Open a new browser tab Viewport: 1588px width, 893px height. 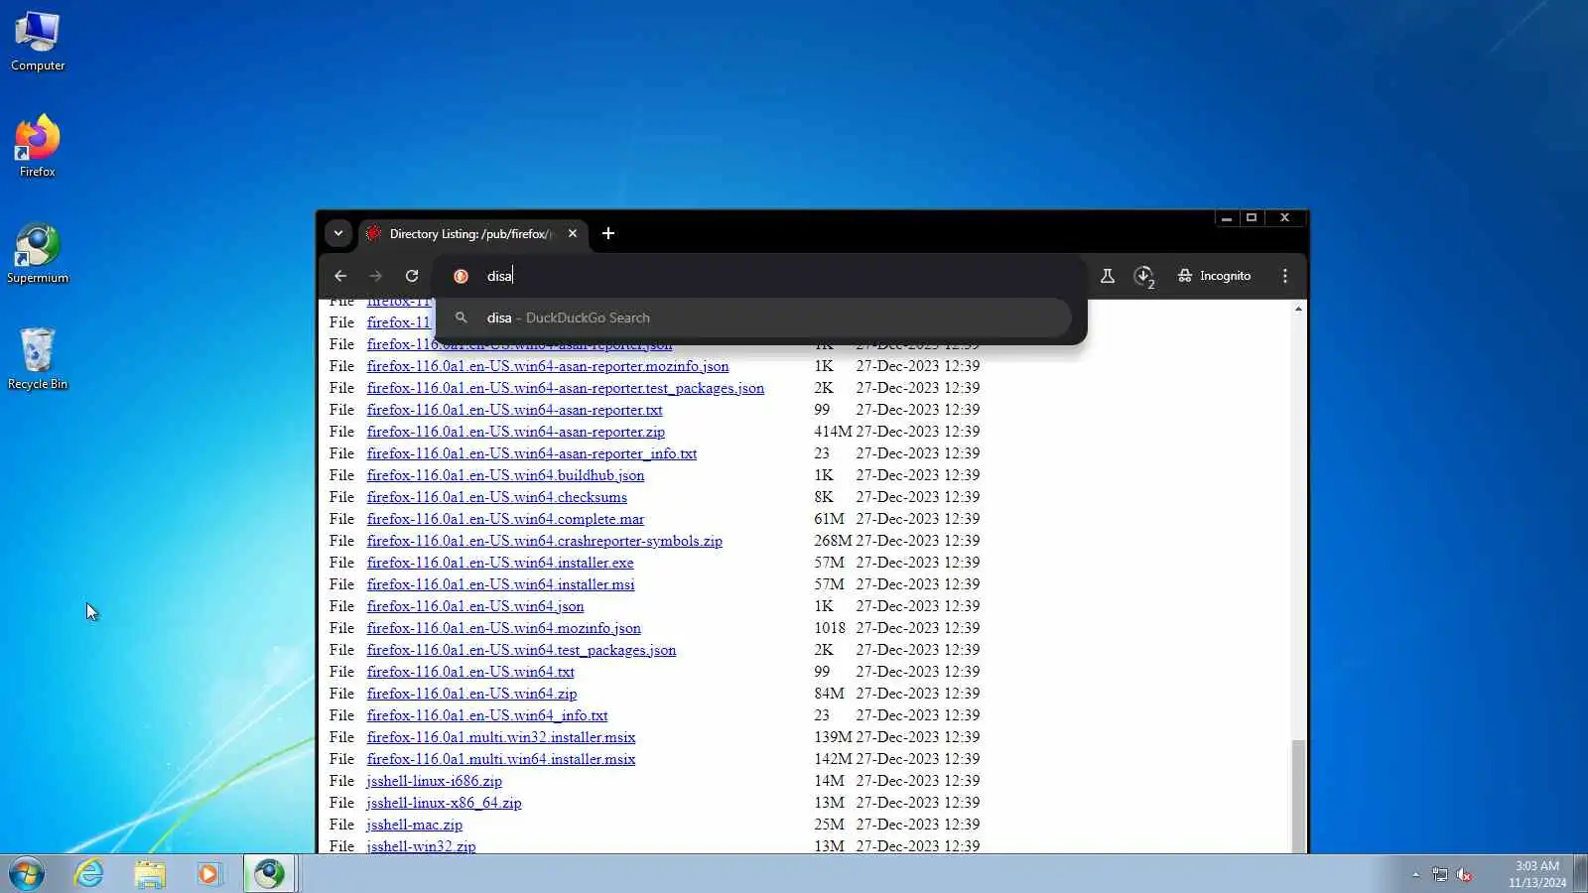pos(608,233)
